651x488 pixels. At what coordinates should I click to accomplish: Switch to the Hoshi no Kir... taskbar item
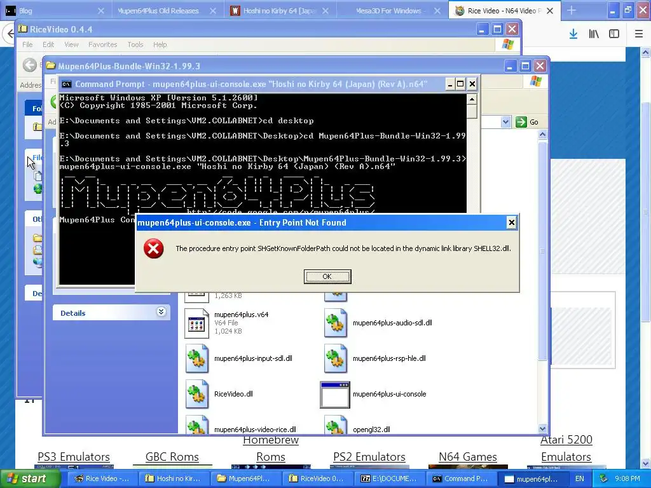coord(174,479)
